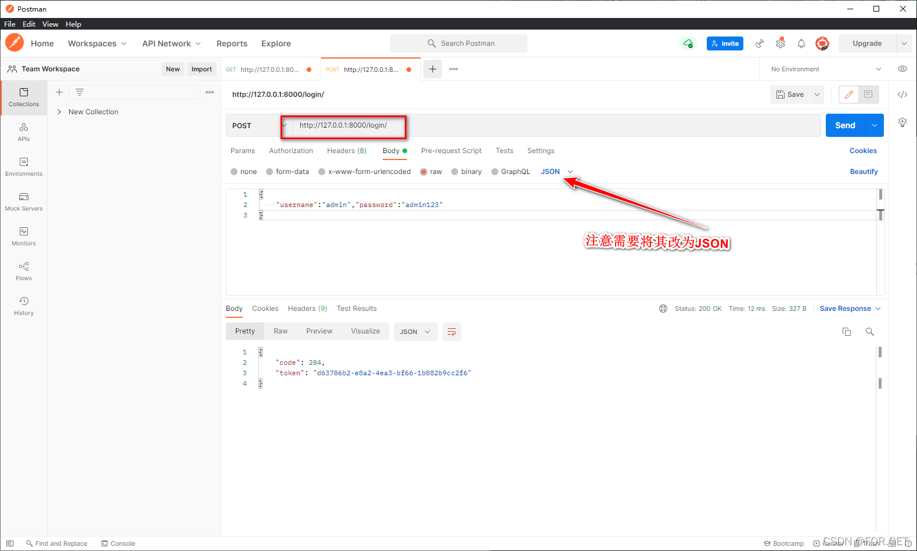Expand the New Collection tree item
The width and height of the screenshot is (917, 551).
tap(59, 112)
